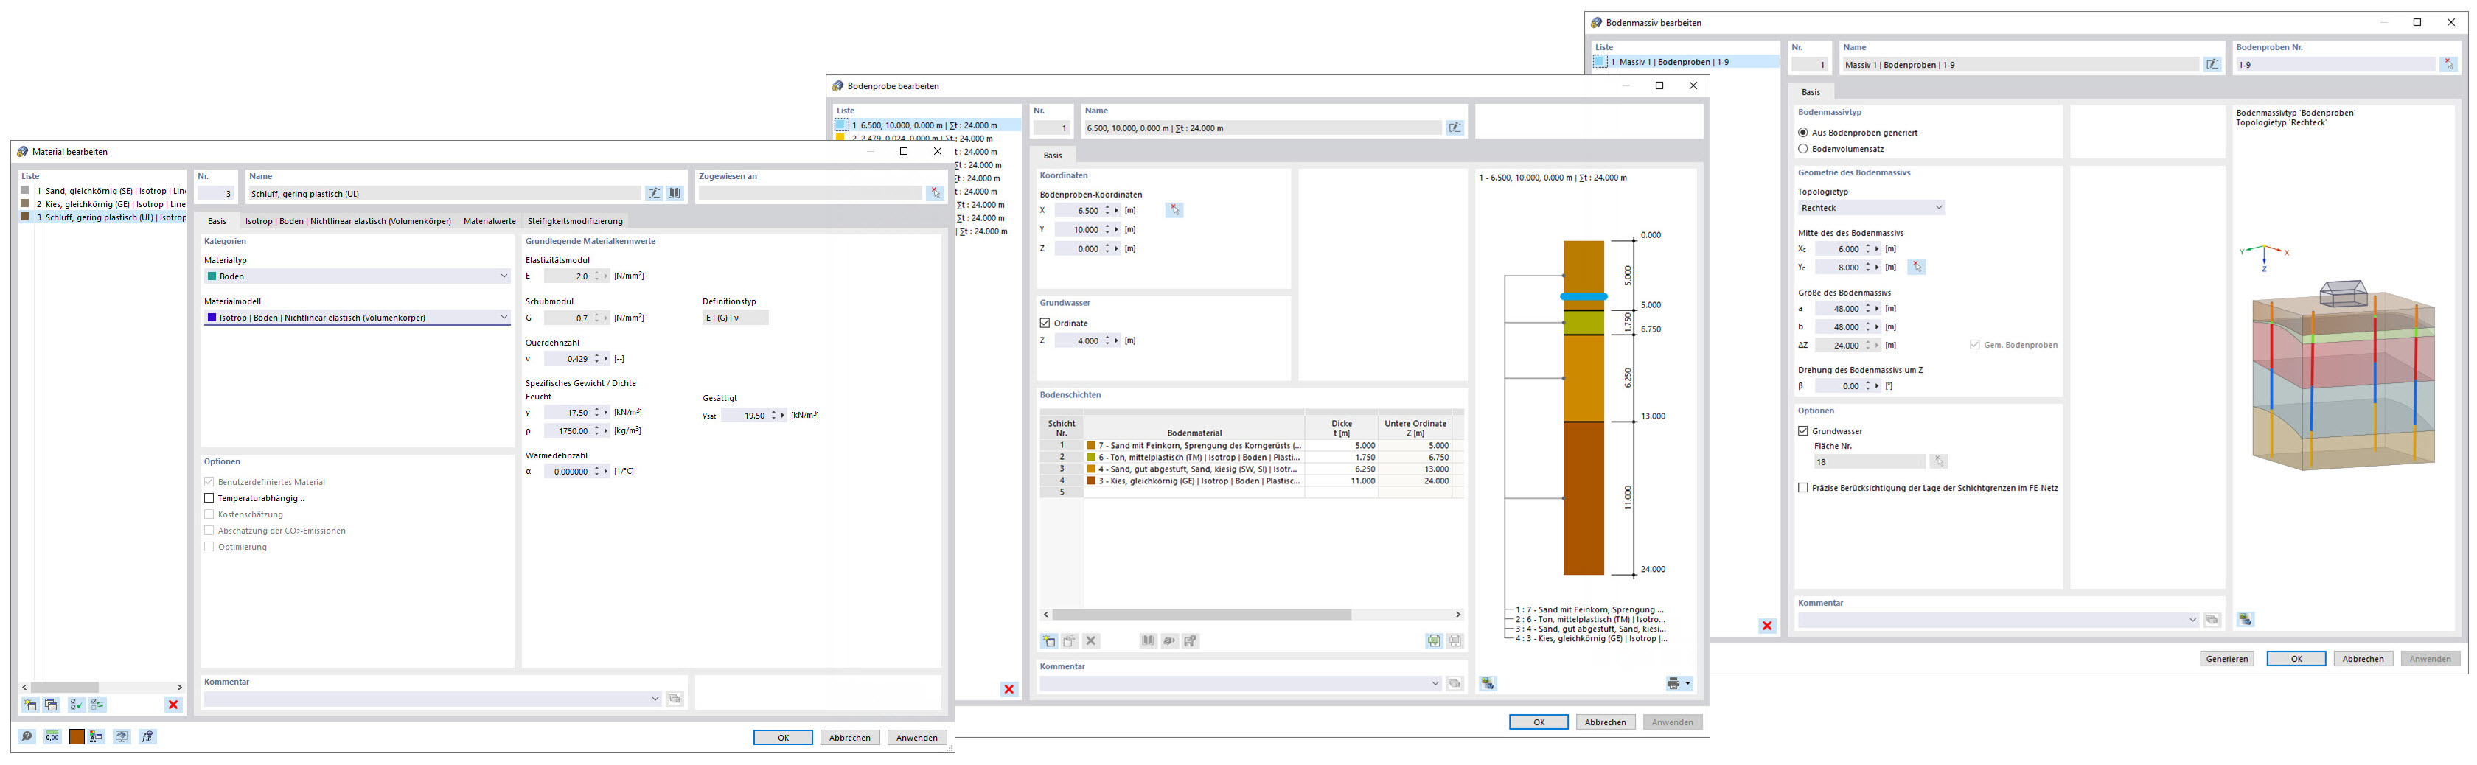This screenshot has width=2477, height=765.
Task: Click the Fläche Nr. input field showing 18
Action: click(1870, 461)
